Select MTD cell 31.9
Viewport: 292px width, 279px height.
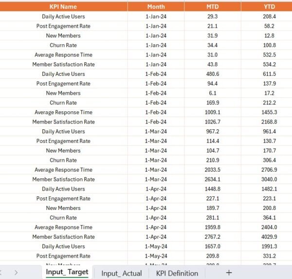pyautogui.click(x=213, y=35)
